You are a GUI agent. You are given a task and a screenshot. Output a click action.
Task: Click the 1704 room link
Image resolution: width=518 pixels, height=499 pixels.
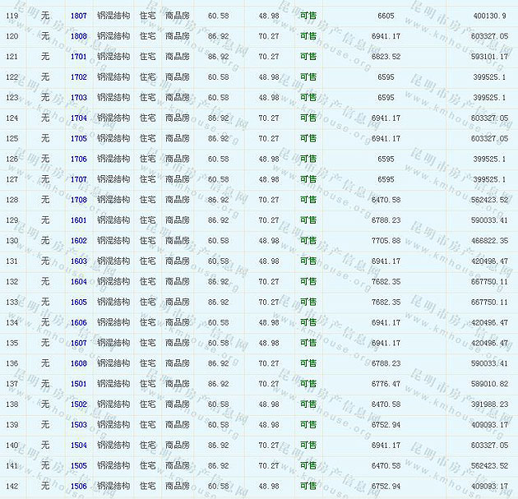(x=79, y=118)
